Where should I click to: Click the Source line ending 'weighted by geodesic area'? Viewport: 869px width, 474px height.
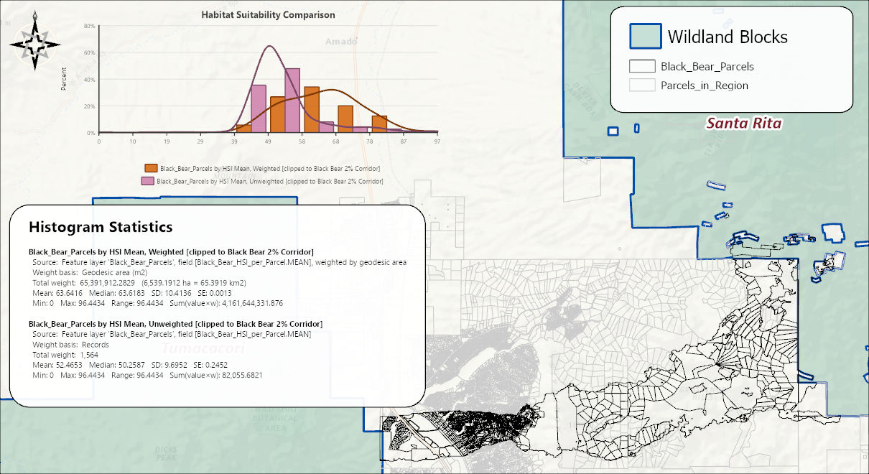pos(220,263)
